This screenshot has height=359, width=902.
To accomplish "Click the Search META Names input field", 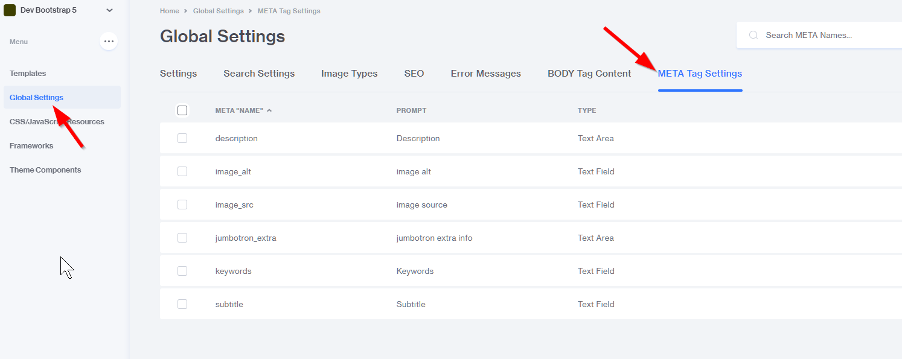I will pos(827,36).
